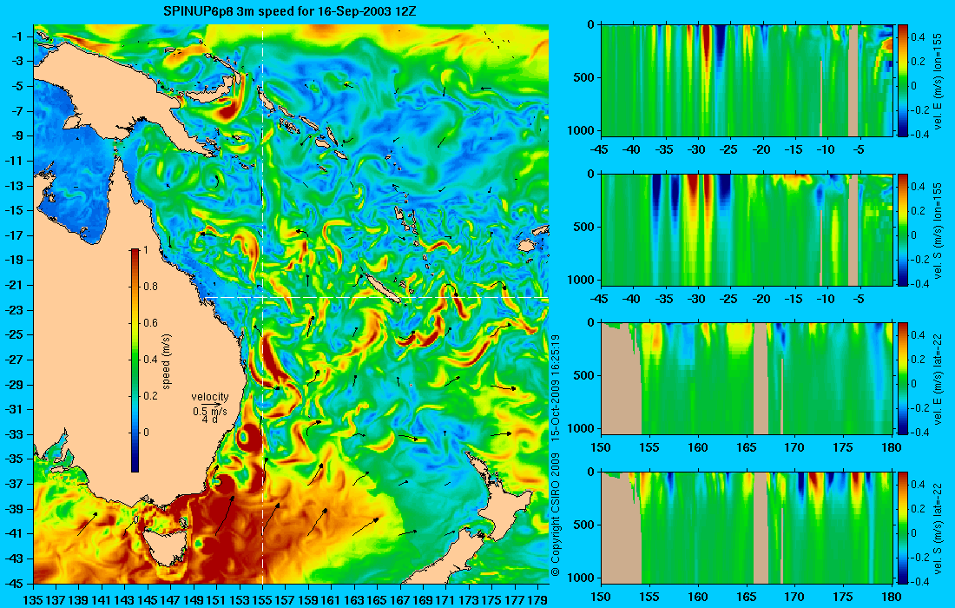Click '175' on the vel. S lat=-22 panel axis

pyautogui.click(x=843, y=597)
